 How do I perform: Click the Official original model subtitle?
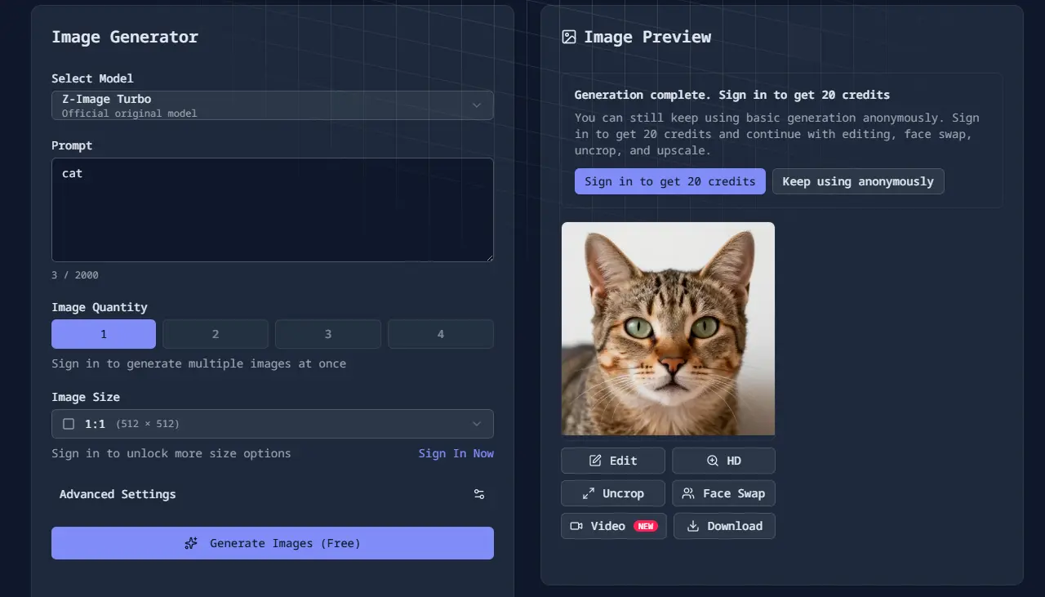click(130, 114)
